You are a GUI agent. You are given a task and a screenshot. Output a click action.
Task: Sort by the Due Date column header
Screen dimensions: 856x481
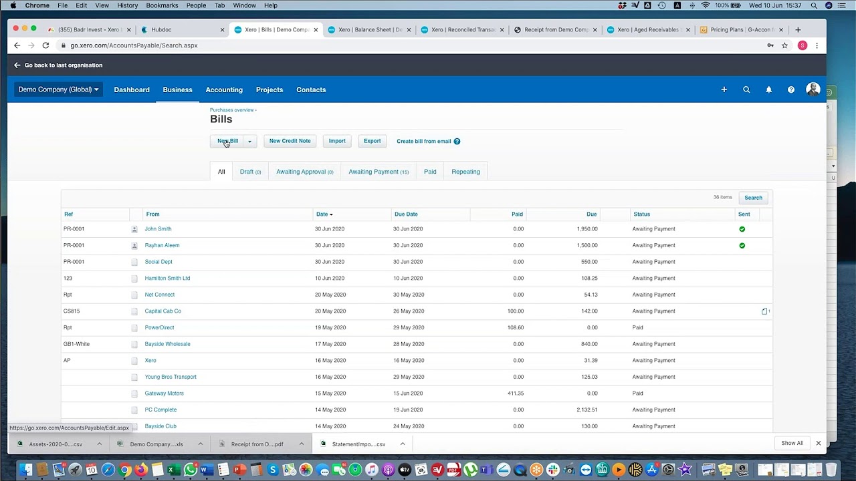406,214
